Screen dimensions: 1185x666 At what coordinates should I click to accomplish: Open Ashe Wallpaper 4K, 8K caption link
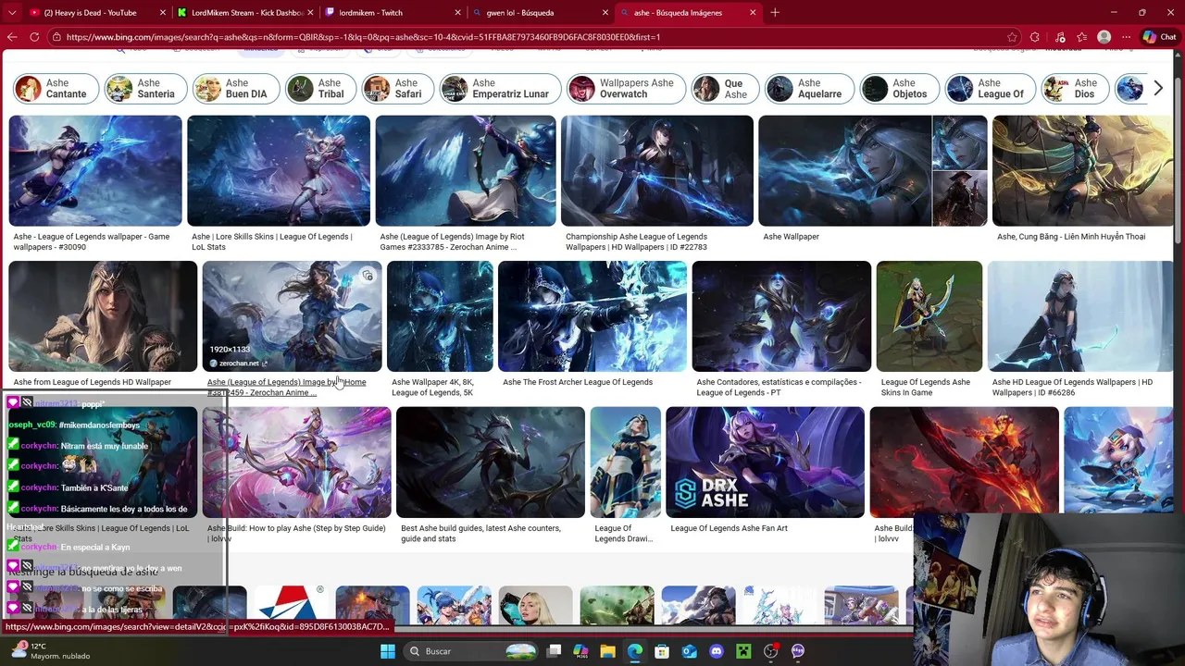432,388
